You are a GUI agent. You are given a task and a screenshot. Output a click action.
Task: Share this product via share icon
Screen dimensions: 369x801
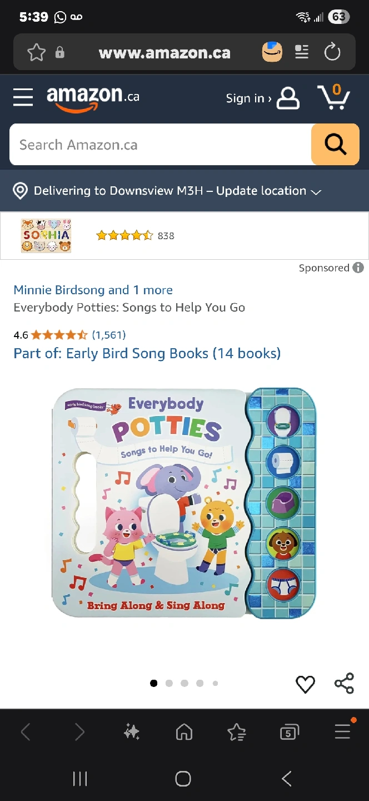point(344,684)
